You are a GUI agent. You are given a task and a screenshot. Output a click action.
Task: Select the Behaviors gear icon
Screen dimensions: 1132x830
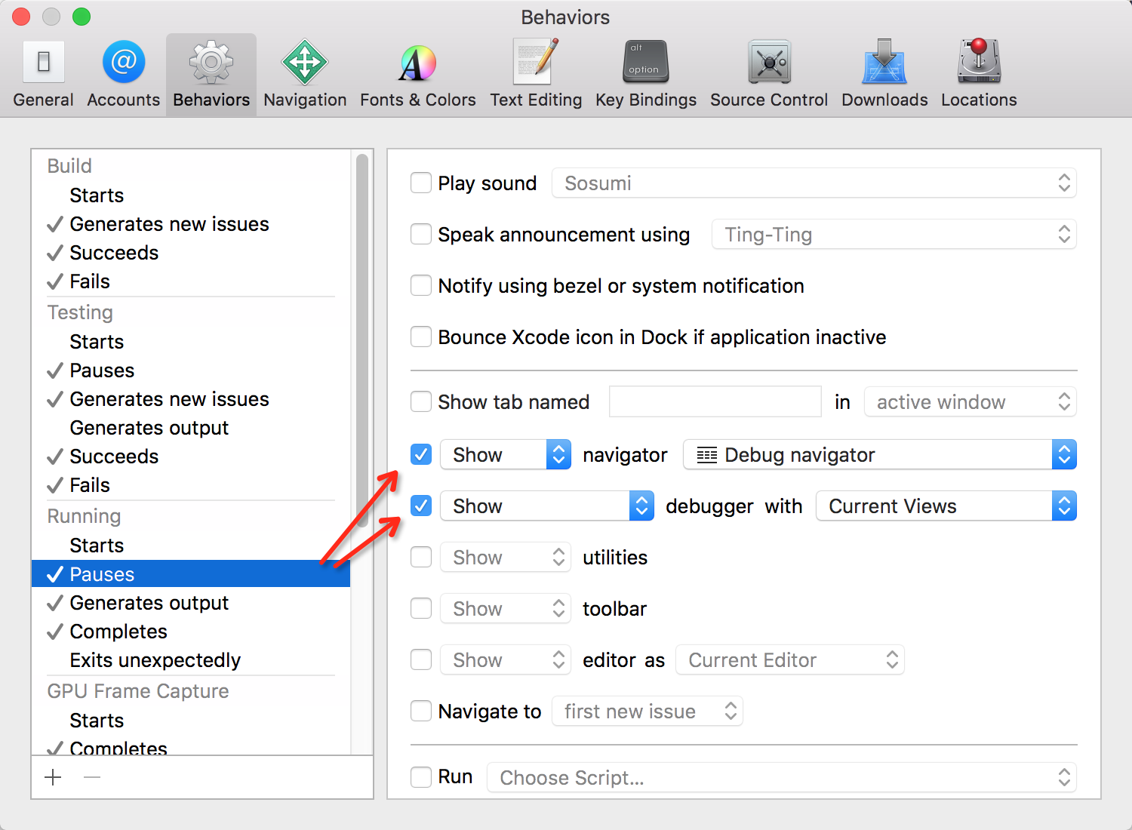(x=211, y=62)
